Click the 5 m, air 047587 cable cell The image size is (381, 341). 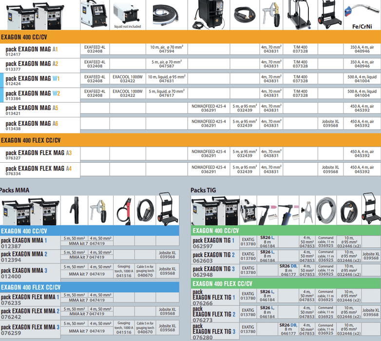(x=167, y=64)
